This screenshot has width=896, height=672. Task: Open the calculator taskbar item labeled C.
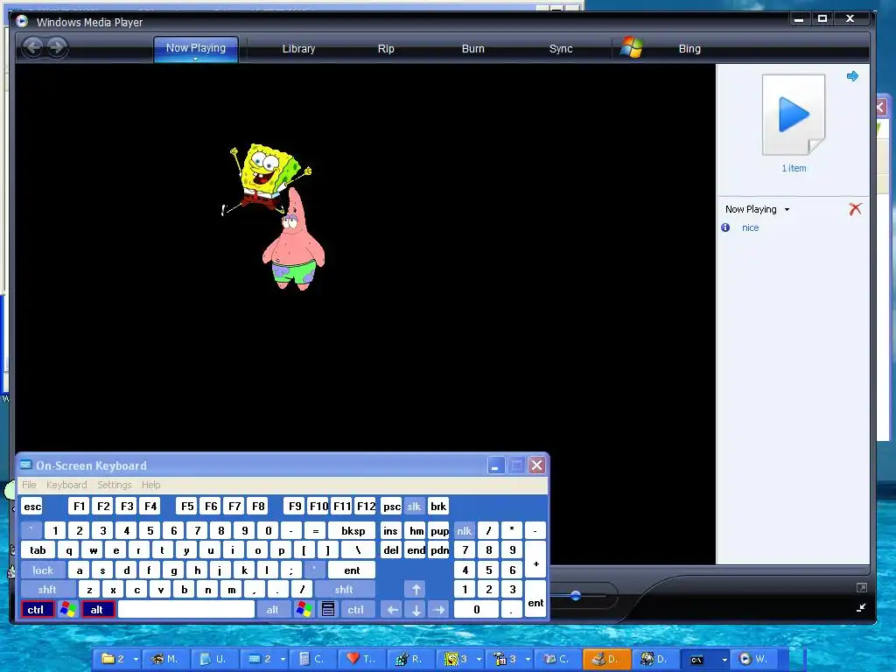pyautogui.click(x=312, y=659)
